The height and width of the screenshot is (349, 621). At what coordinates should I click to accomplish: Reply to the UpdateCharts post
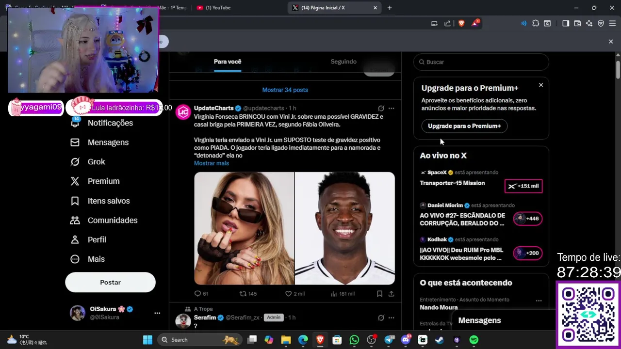[x=201, y=294]
